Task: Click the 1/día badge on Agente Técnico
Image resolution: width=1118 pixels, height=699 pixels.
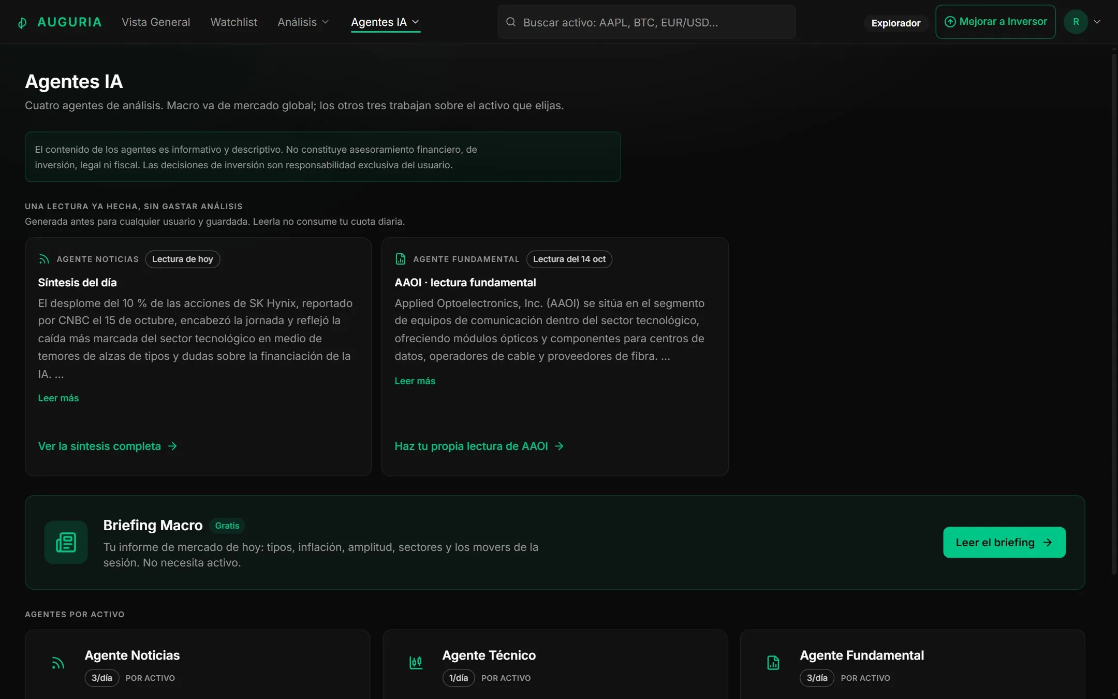Action: 459,678
